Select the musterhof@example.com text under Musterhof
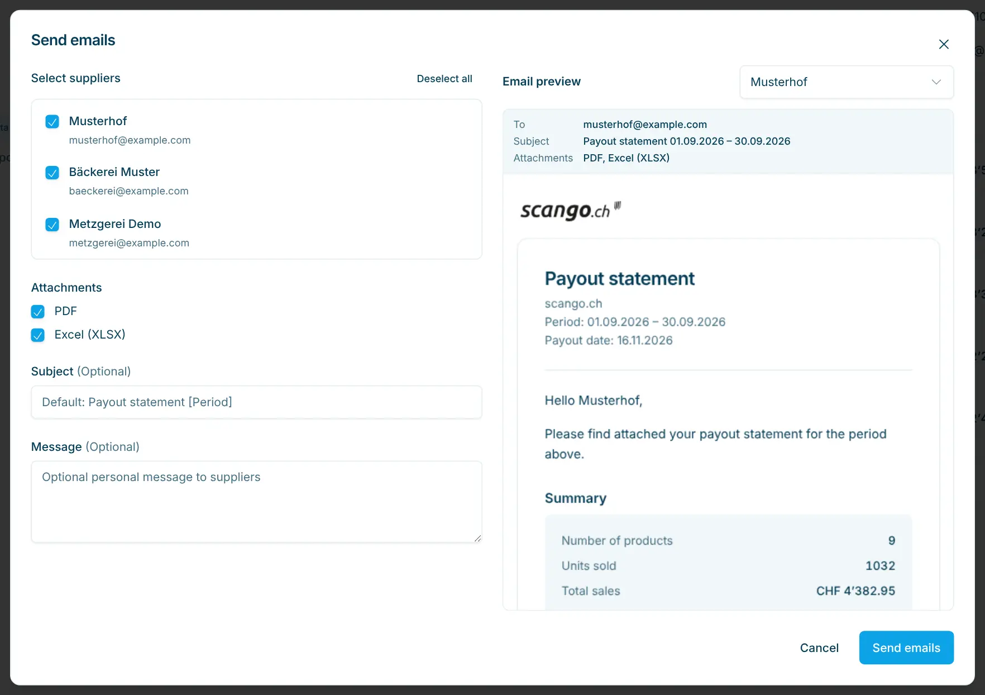 coord(130,140)
